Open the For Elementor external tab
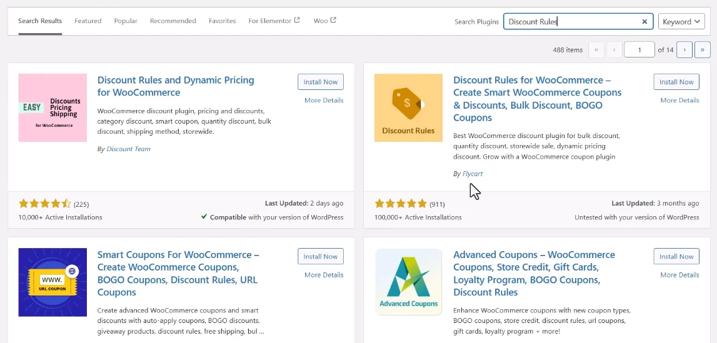This screenshot has height=343, width=717. pos(274,21)
